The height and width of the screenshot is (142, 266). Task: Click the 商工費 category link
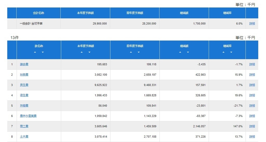pyautogui.click(x=24, y=127)
